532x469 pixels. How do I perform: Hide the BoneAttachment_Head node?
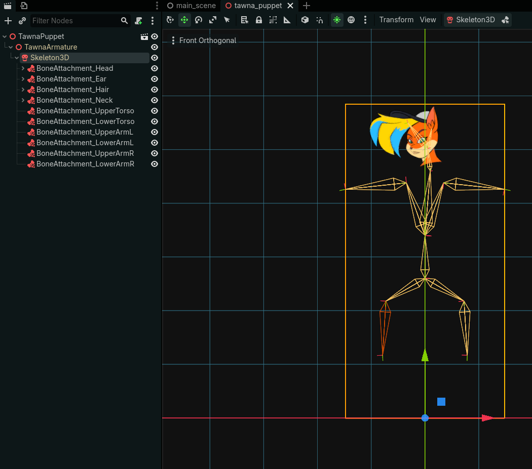tap(155, 68)
